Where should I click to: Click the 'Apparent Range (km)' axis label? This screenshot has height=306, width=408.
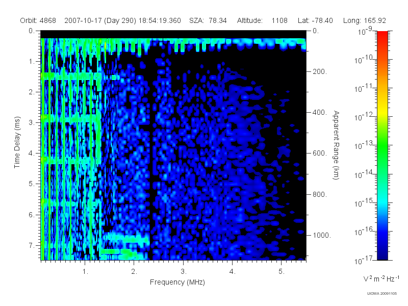(x=336, y=145)
